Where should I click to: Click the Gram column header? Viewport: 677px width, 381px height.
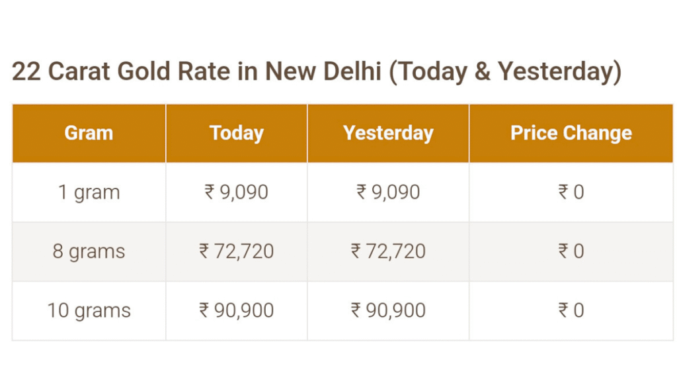pos(89,133)
